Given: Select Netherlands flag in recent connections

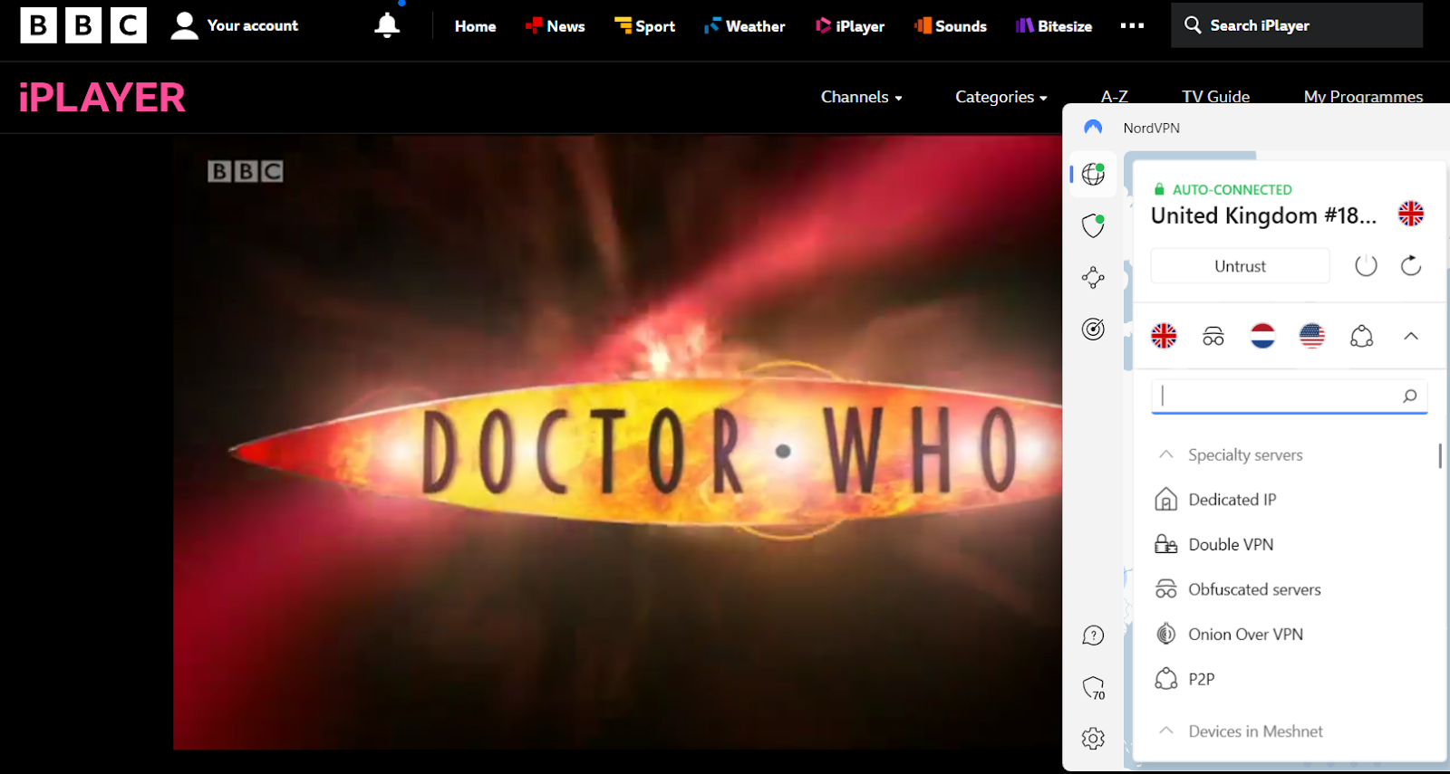Looking at the screenshot, I should pyautogui.click(x=1262, y=336).
